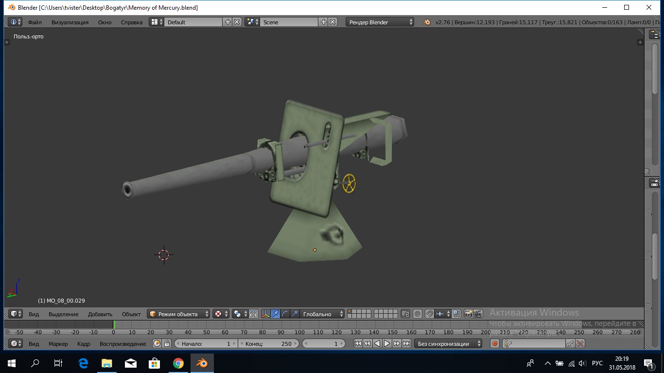Open the Режим объекта mode dropdown
Screen dimensions: 664x373
click(178, 314)
